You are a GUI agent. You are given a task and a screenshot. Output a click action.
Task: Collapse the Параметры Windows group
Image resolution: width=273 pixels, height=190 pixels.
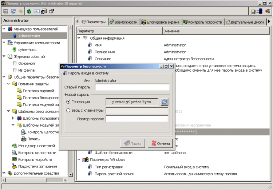click(x=79, y=159)
